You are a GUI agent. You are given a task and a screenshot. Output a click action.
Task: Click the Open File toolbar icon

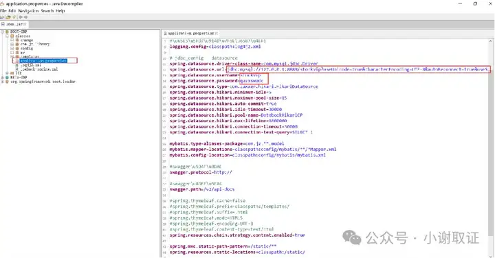pyautogui.click(x=2, y=17)
